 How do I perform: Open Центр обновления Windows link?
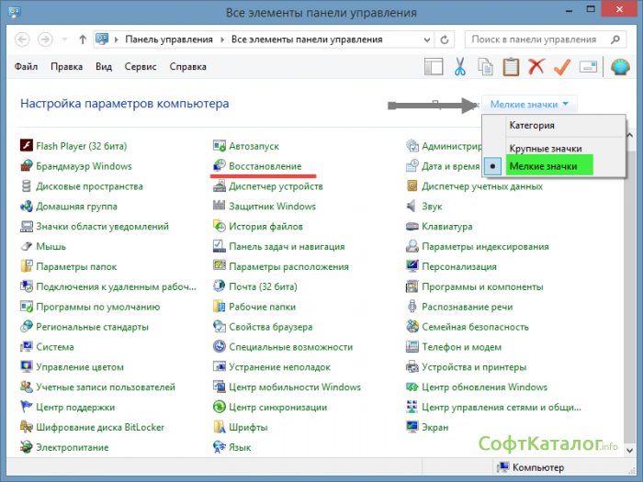pos(484,387)
